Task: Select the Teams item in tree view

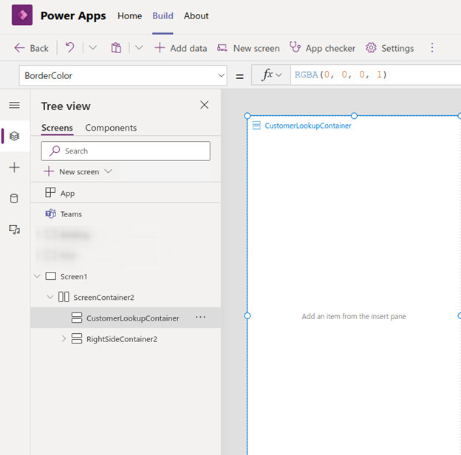Action: point(126,214)
